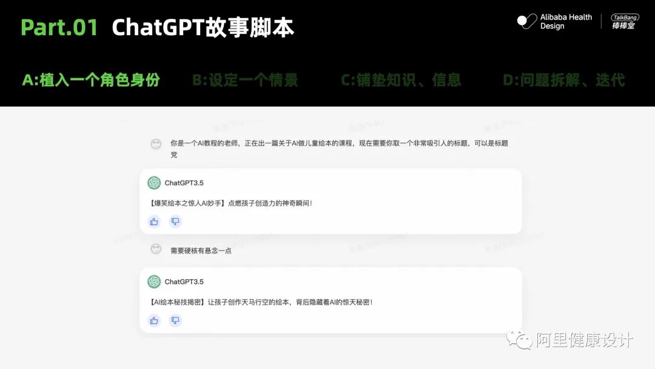Click thumbs-up under the AI绘本秘技揭密 reply

154,320
